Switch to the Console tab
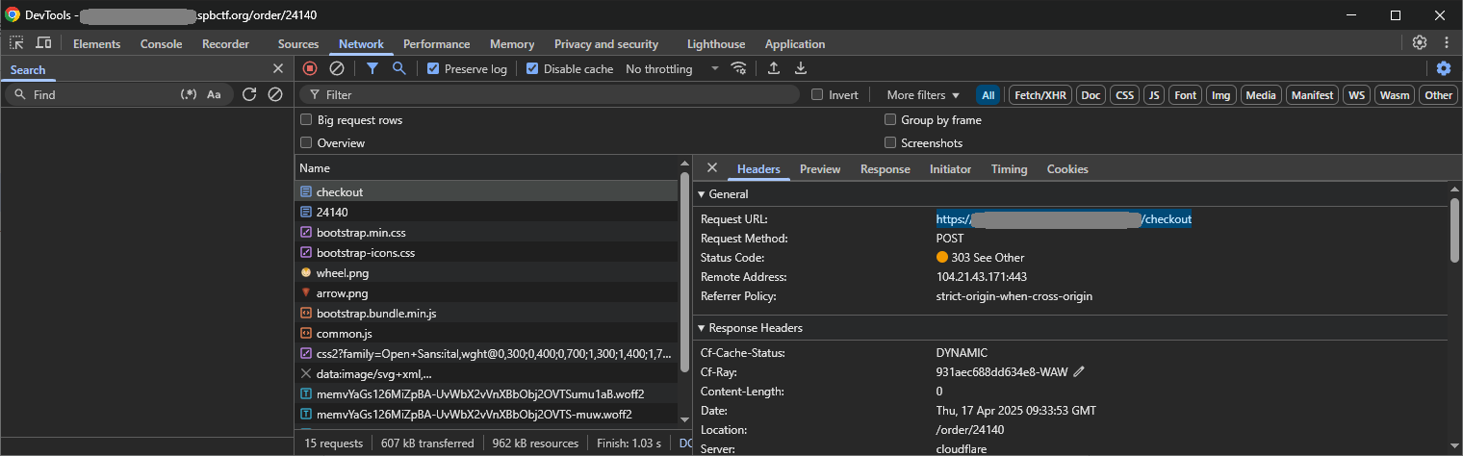 pyautogui.click(x=161, y=44)
